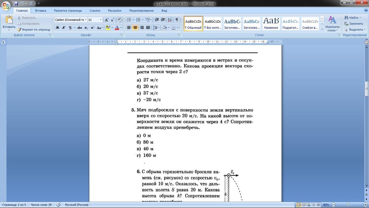Apply superscript formatting

pos(92,28)
